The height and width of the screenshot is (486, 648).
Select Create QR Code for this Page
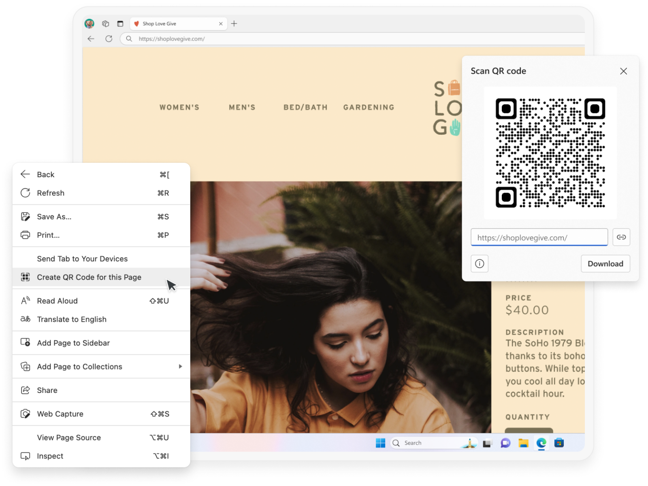[89, 277]
